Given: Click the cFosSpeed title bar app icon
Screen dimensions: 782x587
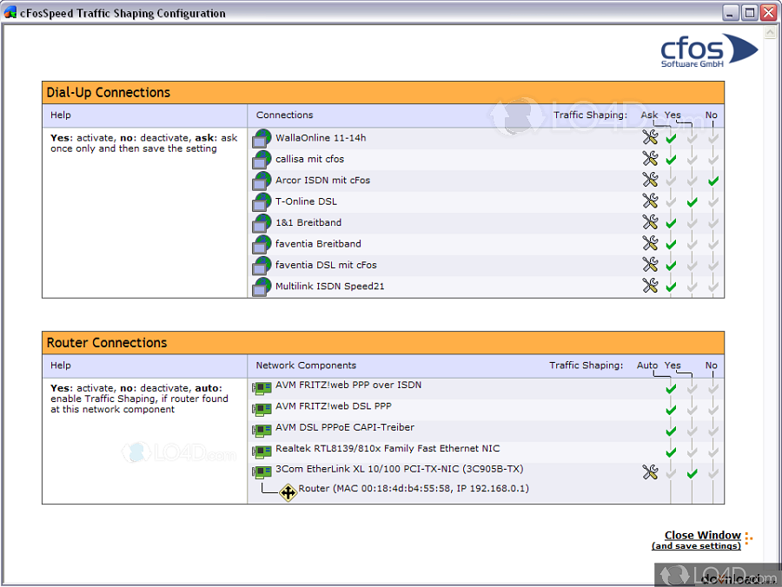Looking at the screenshot, I should point(10,13).
